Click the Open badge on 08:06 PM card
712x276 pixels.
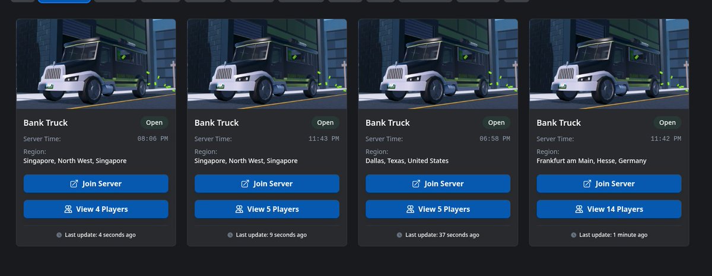point(154,123)
